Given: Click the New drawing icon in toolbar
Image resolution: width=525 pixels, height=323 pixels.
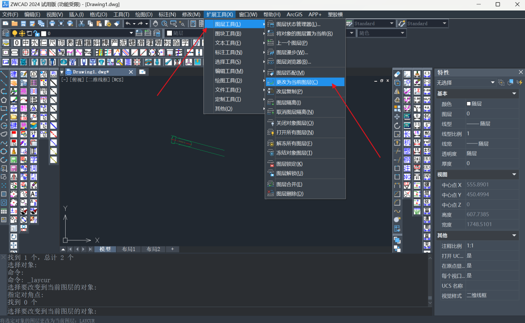Looking at the screenshot, I should pyautogui.click(x=6, y=24).
